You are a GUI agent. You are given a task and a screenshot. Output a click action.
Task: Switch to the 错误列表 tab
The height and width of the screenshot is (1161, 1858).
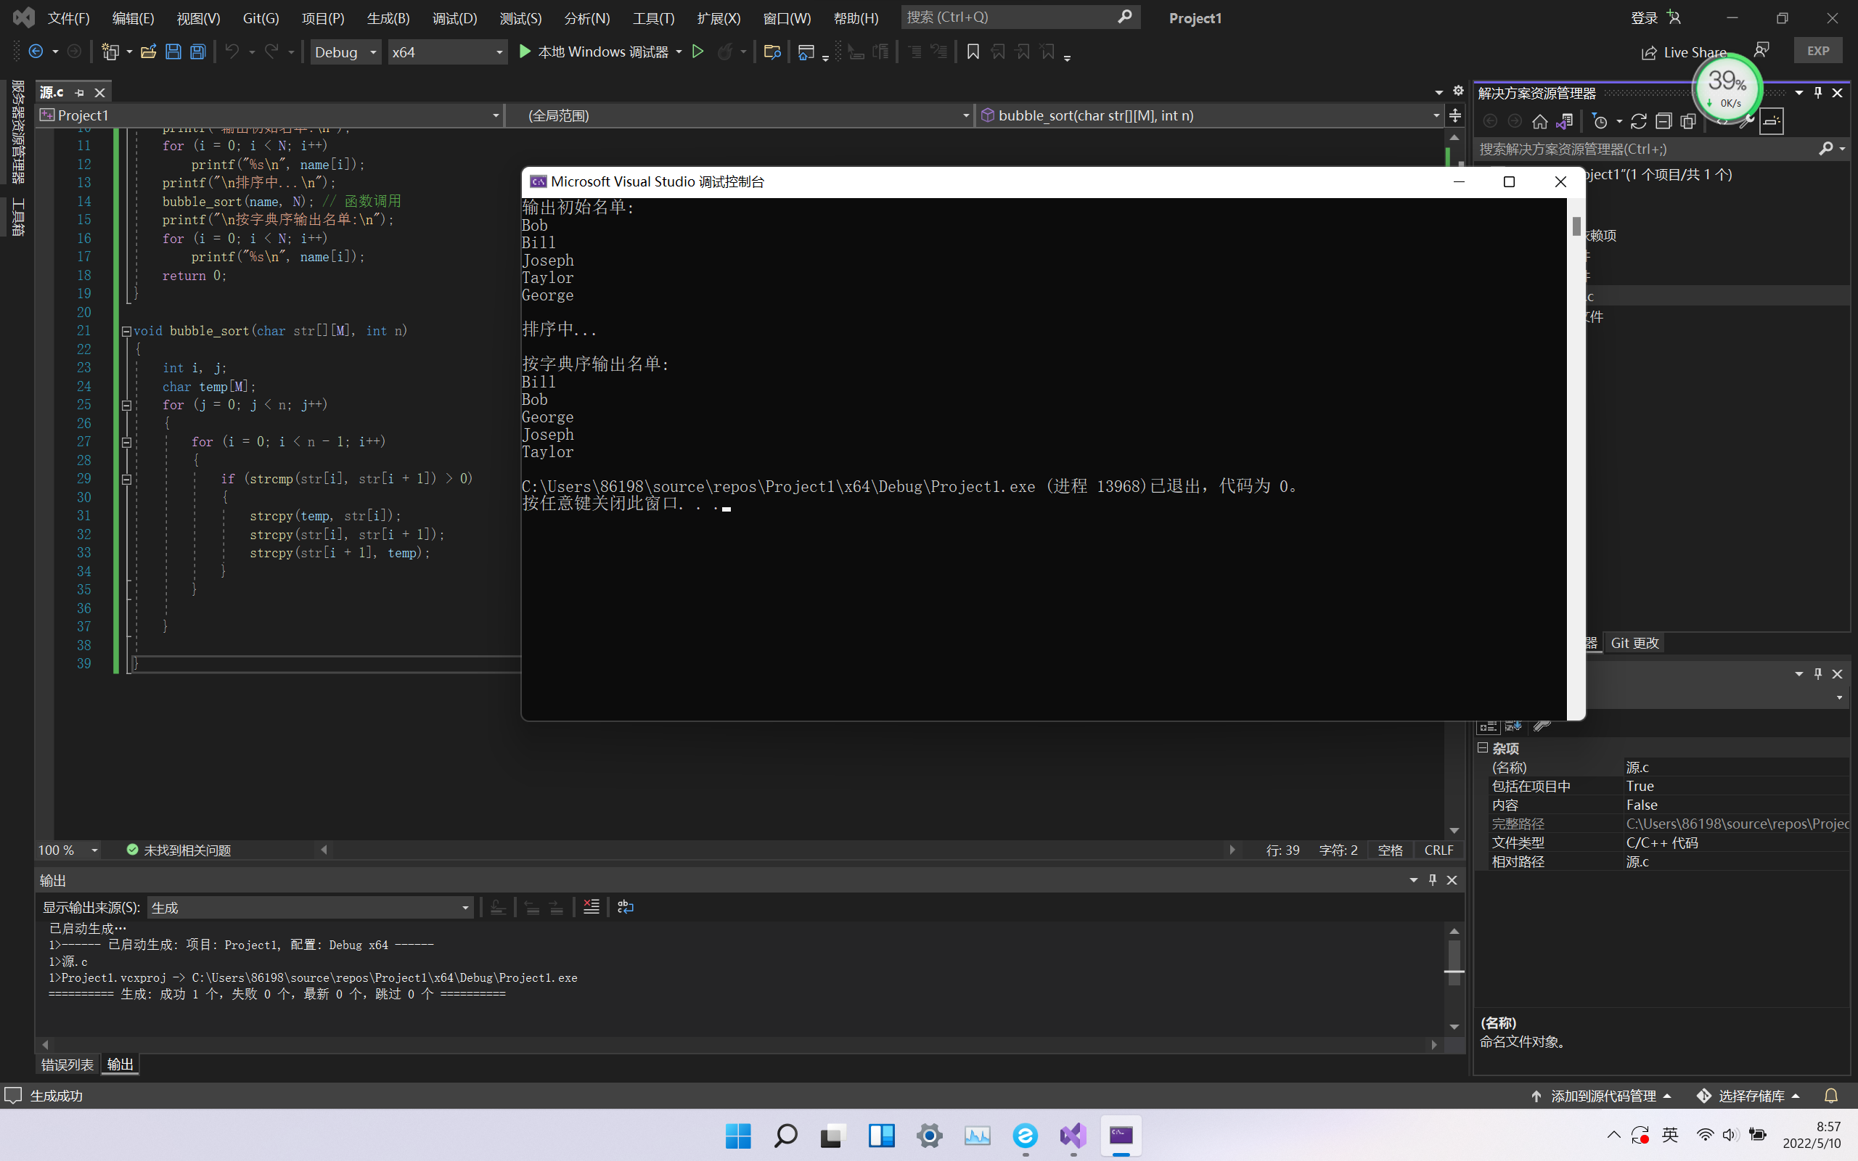coord(67,1064)
